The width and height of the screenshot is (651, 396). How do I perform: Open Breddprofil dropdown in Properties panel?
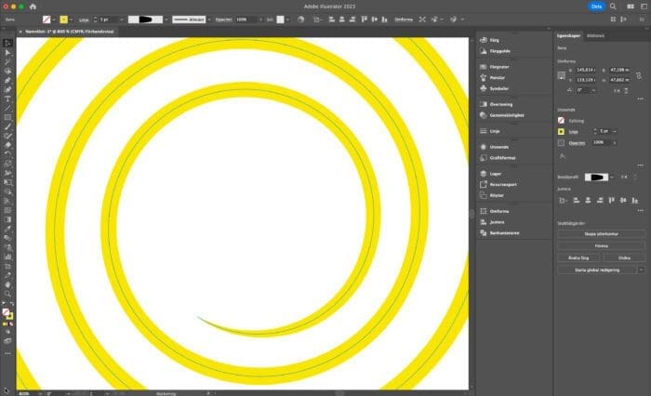coord(612,178)
